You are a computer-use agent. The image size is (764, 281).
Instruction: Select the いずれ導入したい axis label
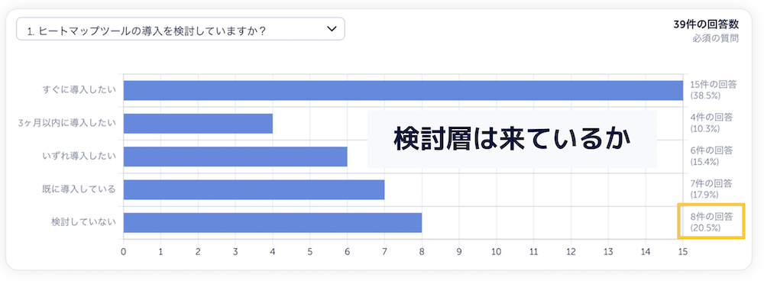point(79,157)
